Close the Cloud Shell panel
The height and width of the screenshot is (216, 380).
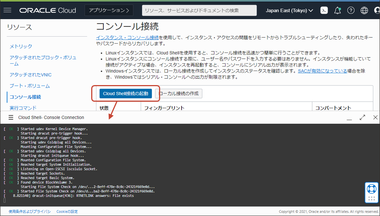[x=376, y=117]
